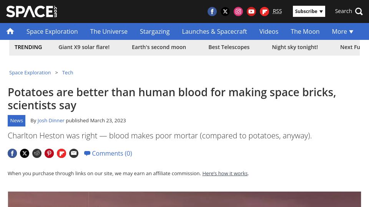
Task: Open Space.com YouTube header icon
Action: click(x=251, y=11)
